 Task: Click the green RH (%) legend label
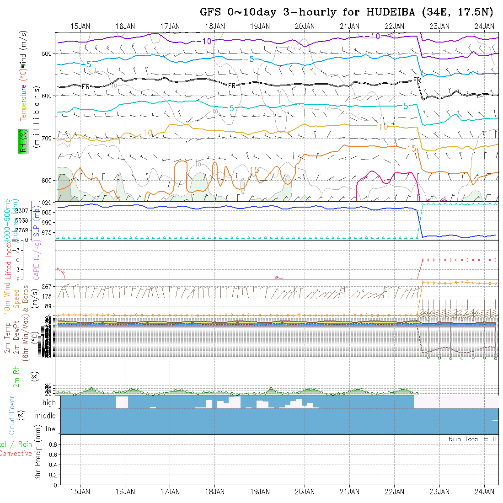click(22, 141)
